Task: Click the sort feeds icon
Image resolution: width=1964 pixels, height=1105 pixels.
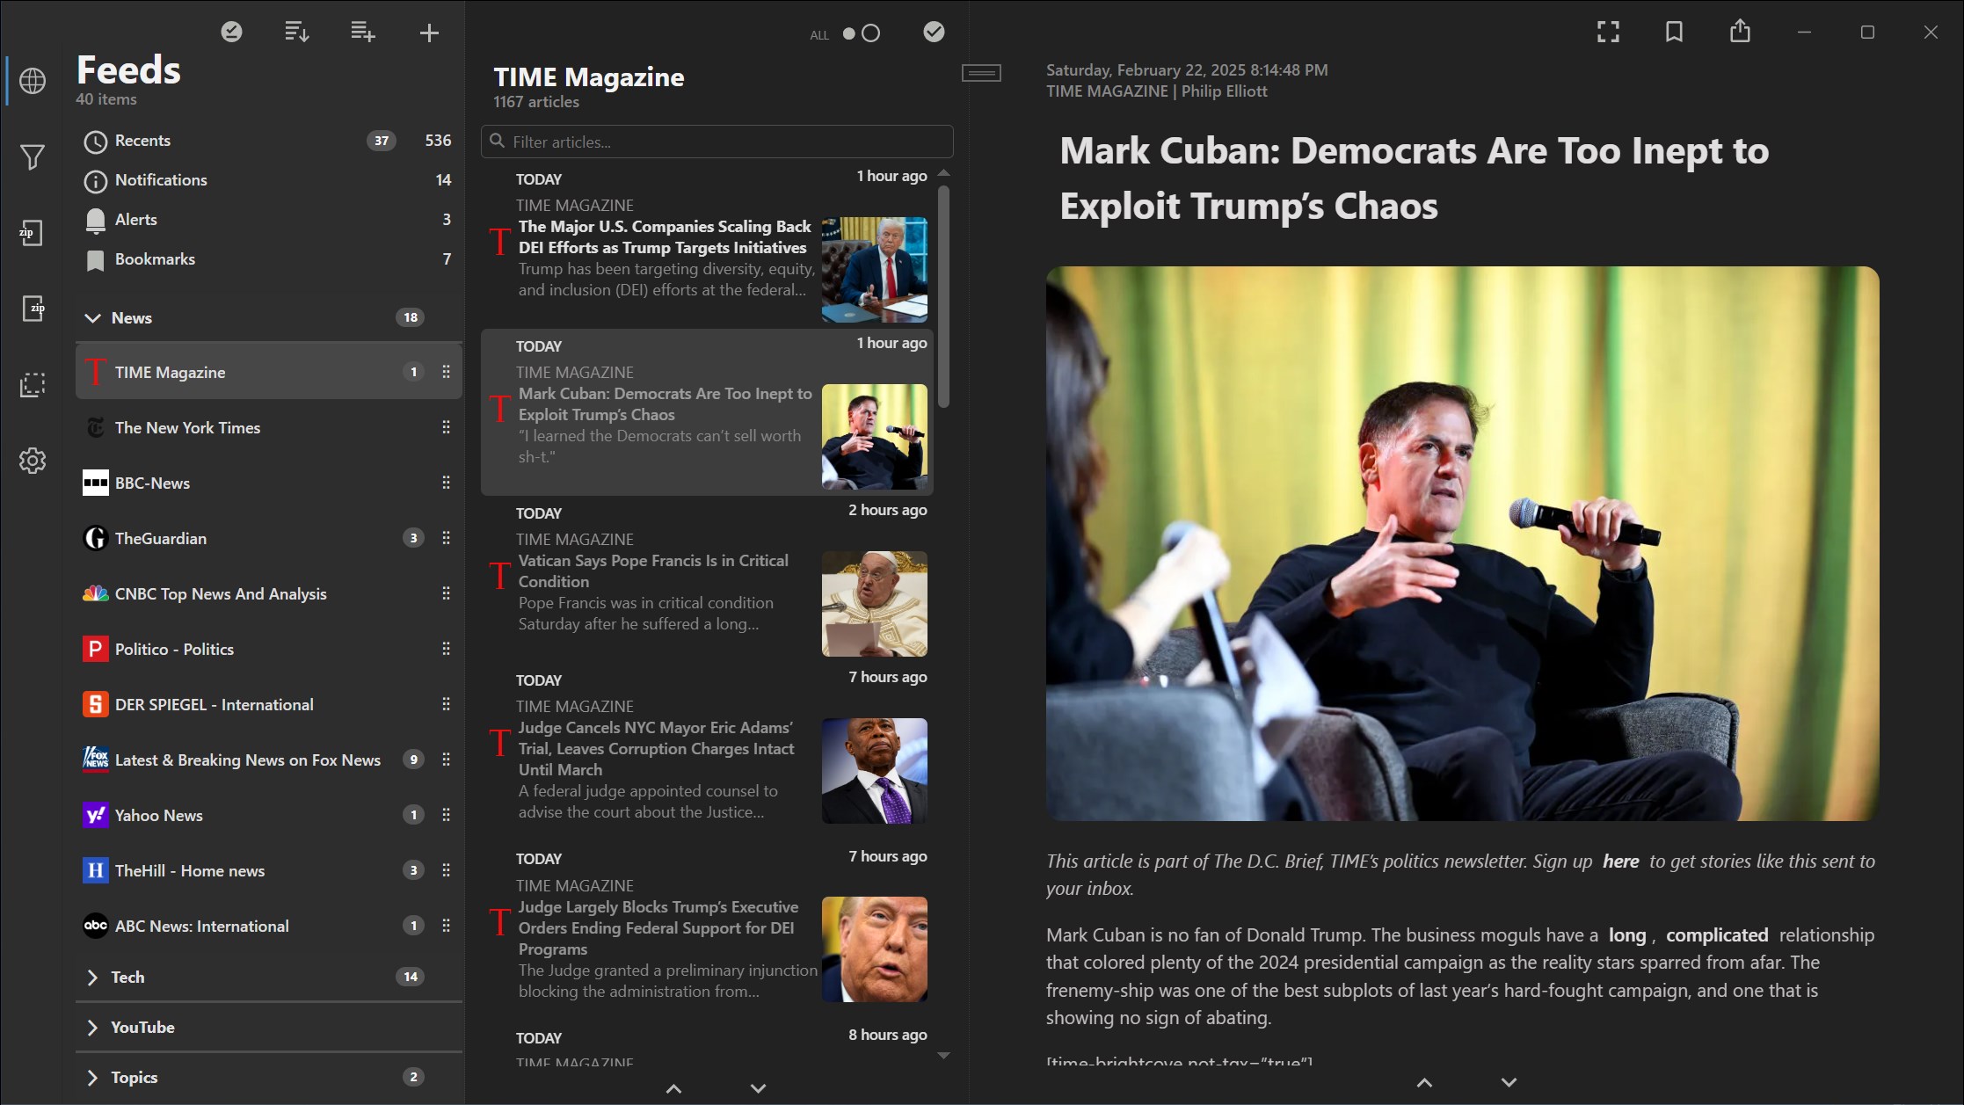Action: click(297, 33)
